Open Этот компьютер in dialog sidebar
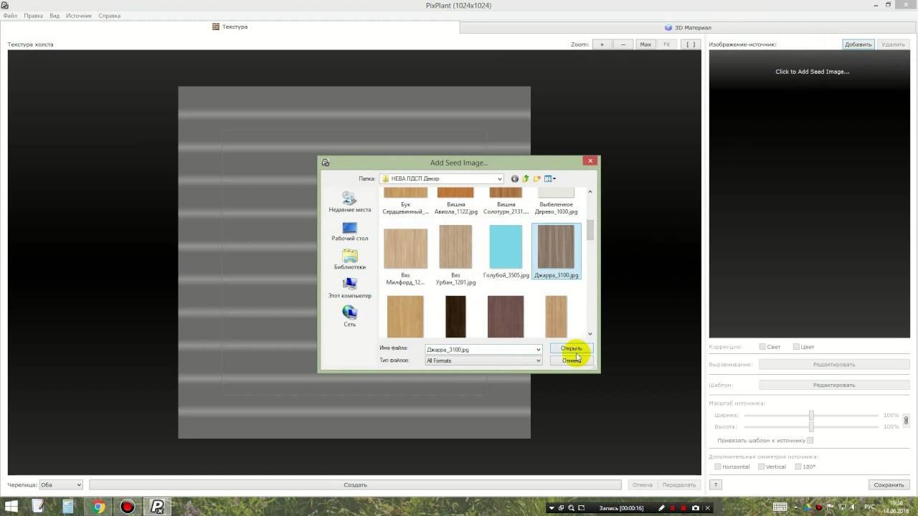Screen dimensions: 918x516 tap(349, 289)
